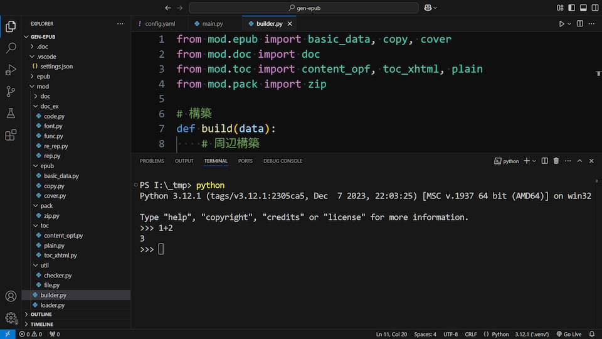The width and height of the screenshot is (602, 339).
Task: Split the editor right
Action: pos(579,24)
